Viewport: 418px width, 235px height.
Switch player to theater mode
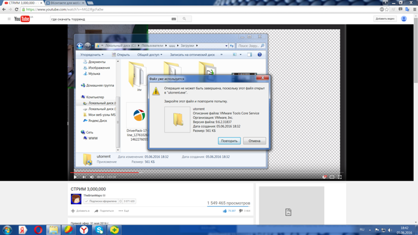tap(332, 177)
